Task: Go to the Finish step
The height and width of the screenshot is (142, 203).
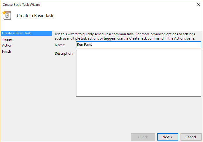Action: 7,52
